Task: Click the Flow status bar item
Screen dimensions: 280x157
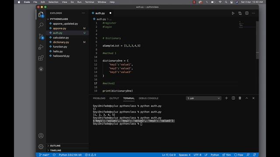Action: point(239,155)
